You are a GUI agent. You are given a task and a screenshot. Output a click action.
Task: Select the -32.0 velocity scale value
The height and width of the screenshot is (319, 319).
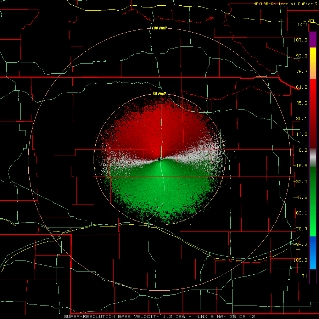300,182
